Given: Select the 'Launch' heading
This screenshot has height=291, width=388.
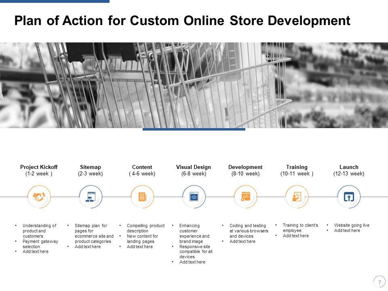Looking at the screenshot, I should [x=349, y=167].
